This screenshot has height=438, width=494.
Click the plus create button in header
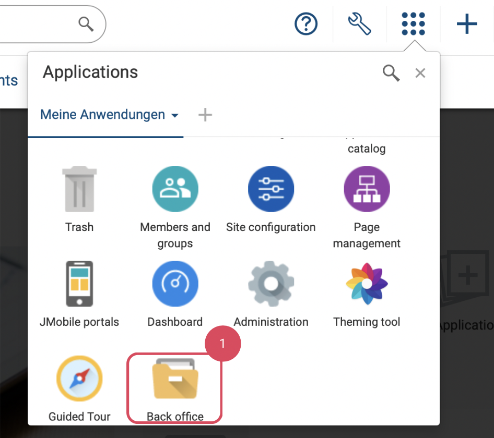(x=467, y=24)
